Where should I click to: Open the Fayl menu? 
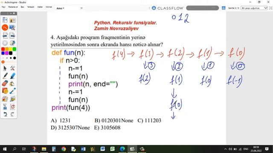point(3,7)
